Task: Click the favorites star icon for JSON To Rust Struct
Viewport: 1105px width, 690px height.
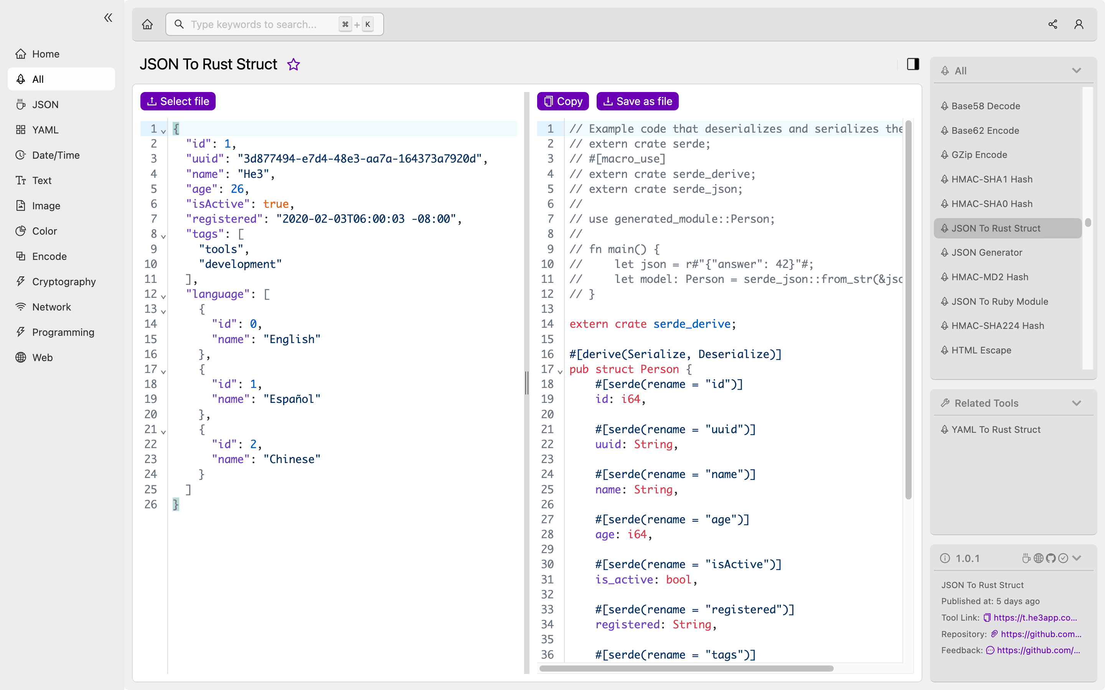Action: coord(293,64)
